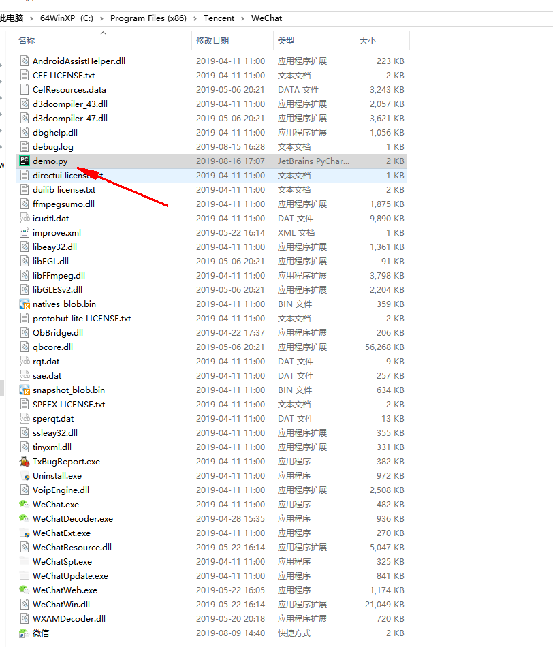The image size is (553, 647).
Task: Click the sperqt.dat file icon
Action: point(25,418)
